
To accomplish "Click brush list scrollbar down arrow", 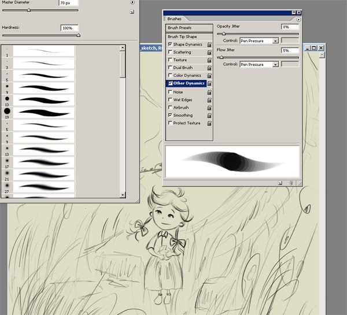I will [x=123, y=195].
